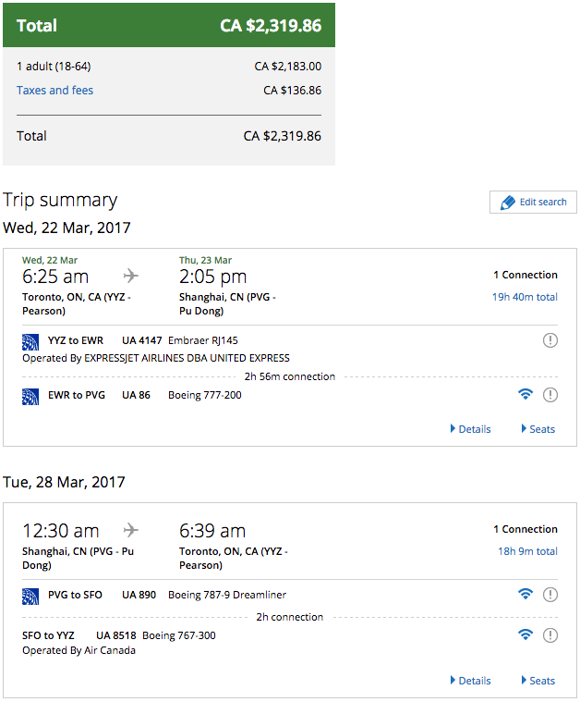Image resolution: width=580 pixels, height=702 pixels.
Task: Click the info icon for flight UA 86
Action: pos(550,395)
